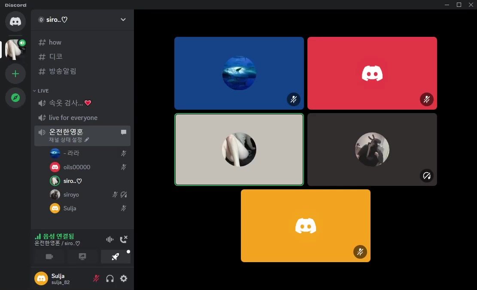477x290 pixels.
Task: Maximize the Discord window
Action: [x=459, y=5]
